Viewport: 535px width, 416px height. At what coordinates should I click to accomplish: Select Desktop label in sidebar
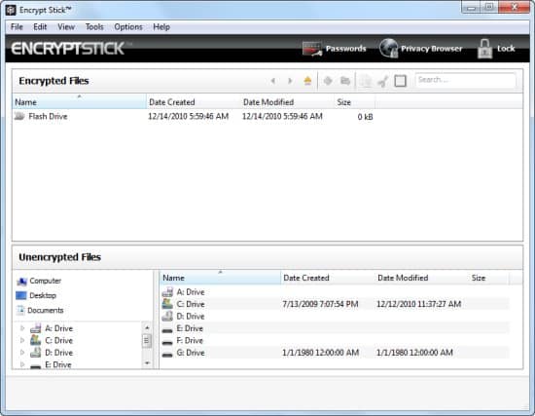coord(43,295)
